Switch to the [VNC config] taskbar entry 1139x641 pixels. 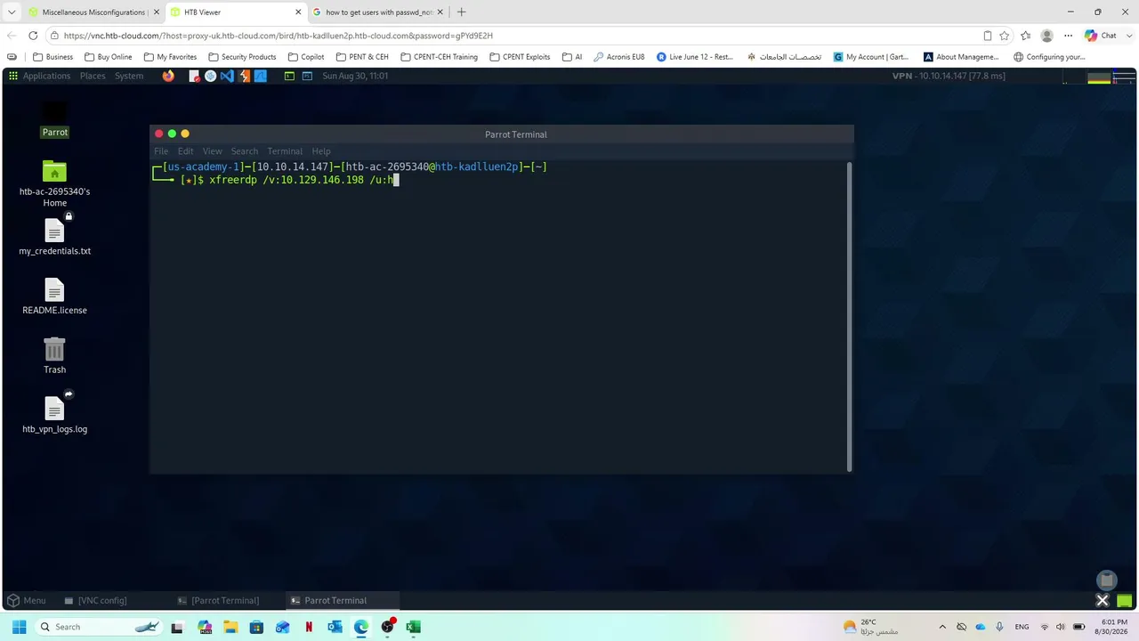[94, 601]
